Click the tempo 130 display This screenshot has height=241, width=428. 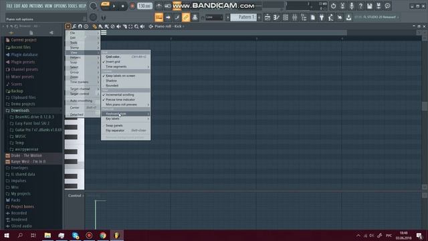pos(144,6)
